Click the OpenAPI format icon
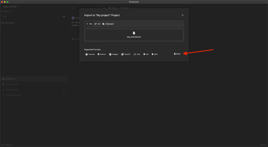The image size is (268, 147). click(x=122, y=54)
